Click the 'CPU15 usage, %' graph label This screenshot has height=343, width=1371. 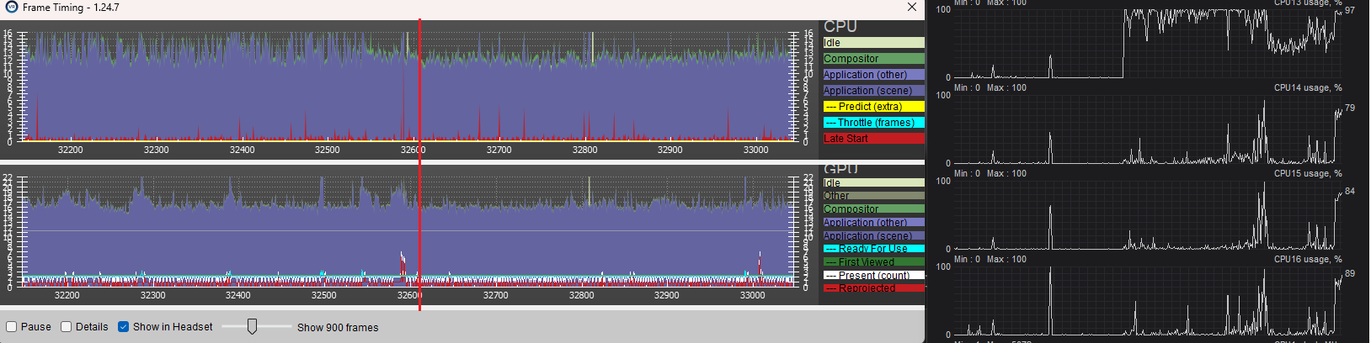pos(1308,173)
